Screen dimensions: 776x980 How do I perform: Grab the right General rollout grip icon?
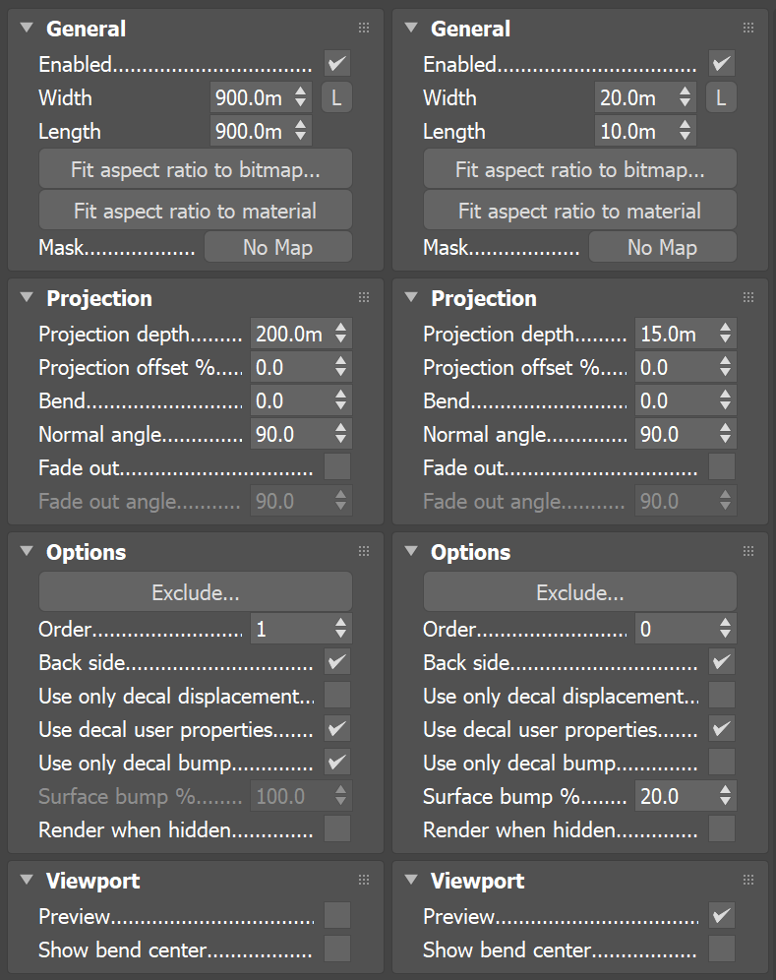[x=747, y=28]
